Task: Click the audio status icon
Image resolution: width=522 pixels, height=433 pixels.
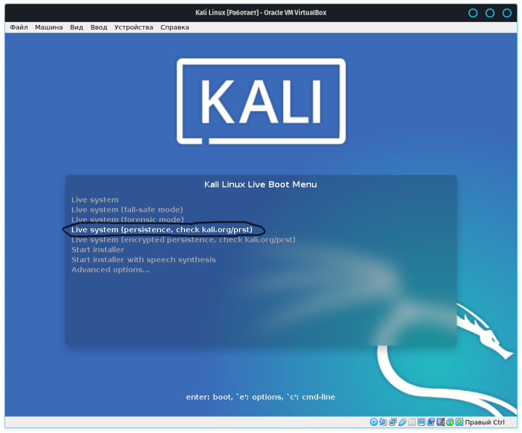Action: point(383,422)
